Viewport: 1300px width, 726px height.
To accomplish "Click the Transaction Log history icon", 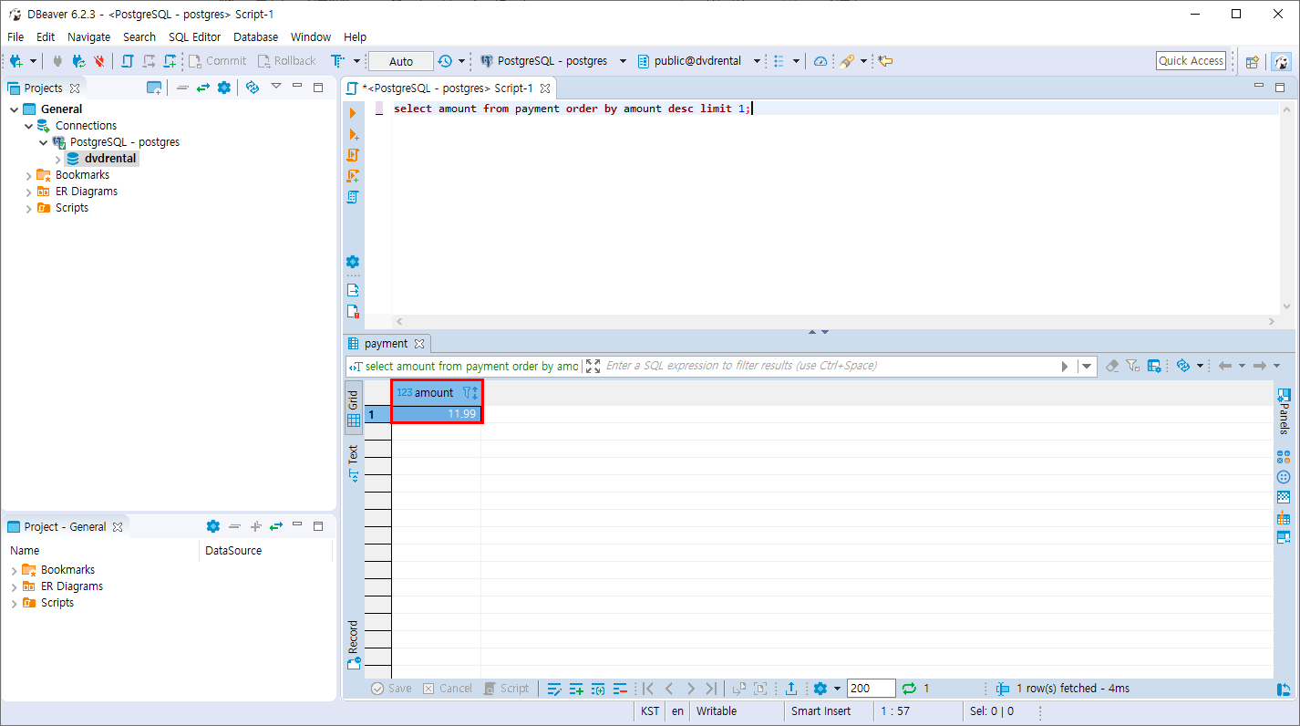I will (x=445, y=61).
